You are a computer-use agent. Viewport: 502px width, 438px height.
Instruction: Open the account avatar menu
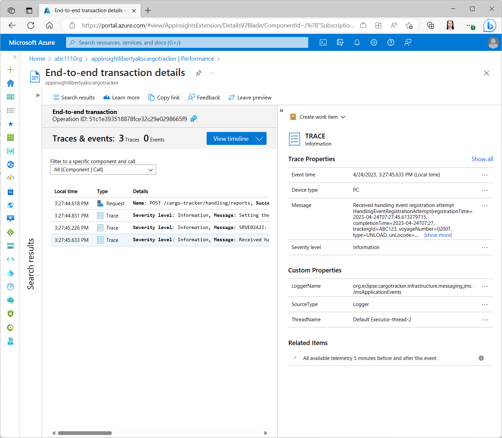tap(493, 42)
